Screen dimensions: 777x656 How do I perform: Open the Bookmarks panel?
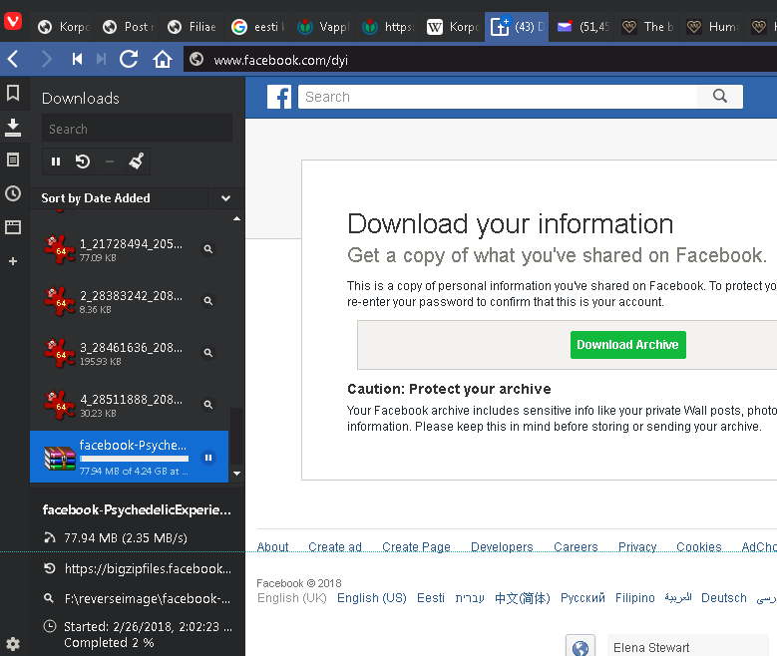click(13, 93)
